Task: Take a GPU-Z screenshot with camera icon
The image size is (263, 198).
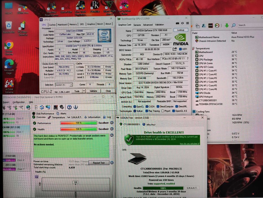Action: coord(178,23)
